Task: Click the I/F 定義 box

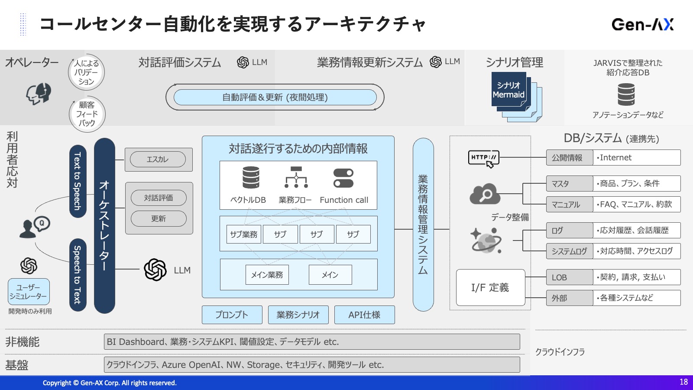Action: click(490, 288)
